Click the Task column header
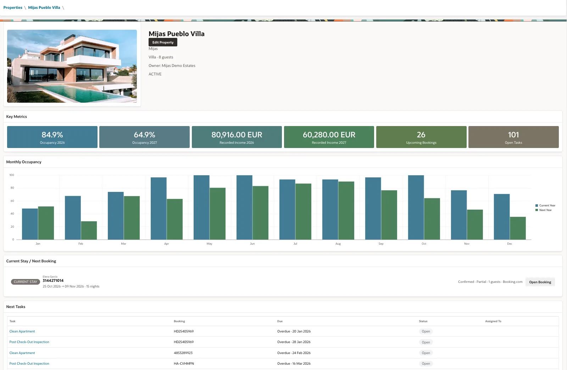The image size is (567, 370). [x=12, y=321]
